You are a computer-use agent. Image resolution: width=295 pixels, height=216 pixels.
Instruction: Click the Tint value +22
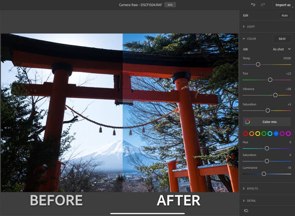(x=288, y=74)
